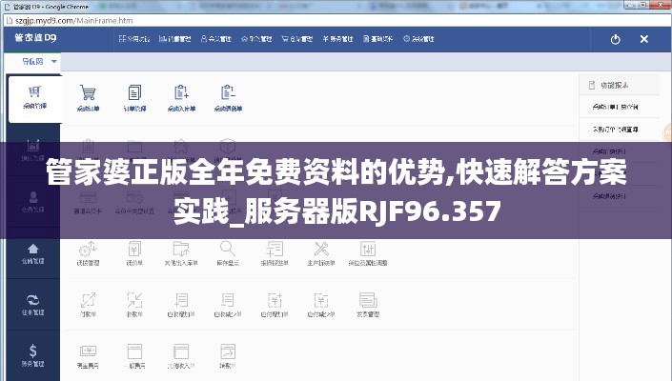Click the 管家婆 D9 logo
Screen dimensions: 672x381
coord(35,38)
